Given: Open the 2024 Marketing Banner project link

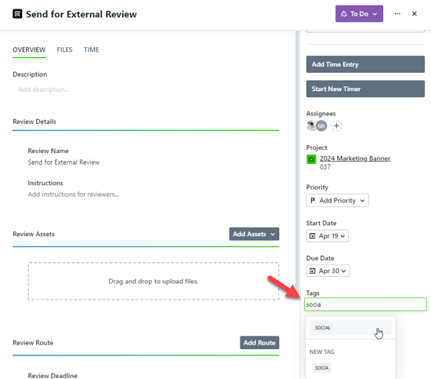Looking at the screenshot, I should tap(355, 159).
